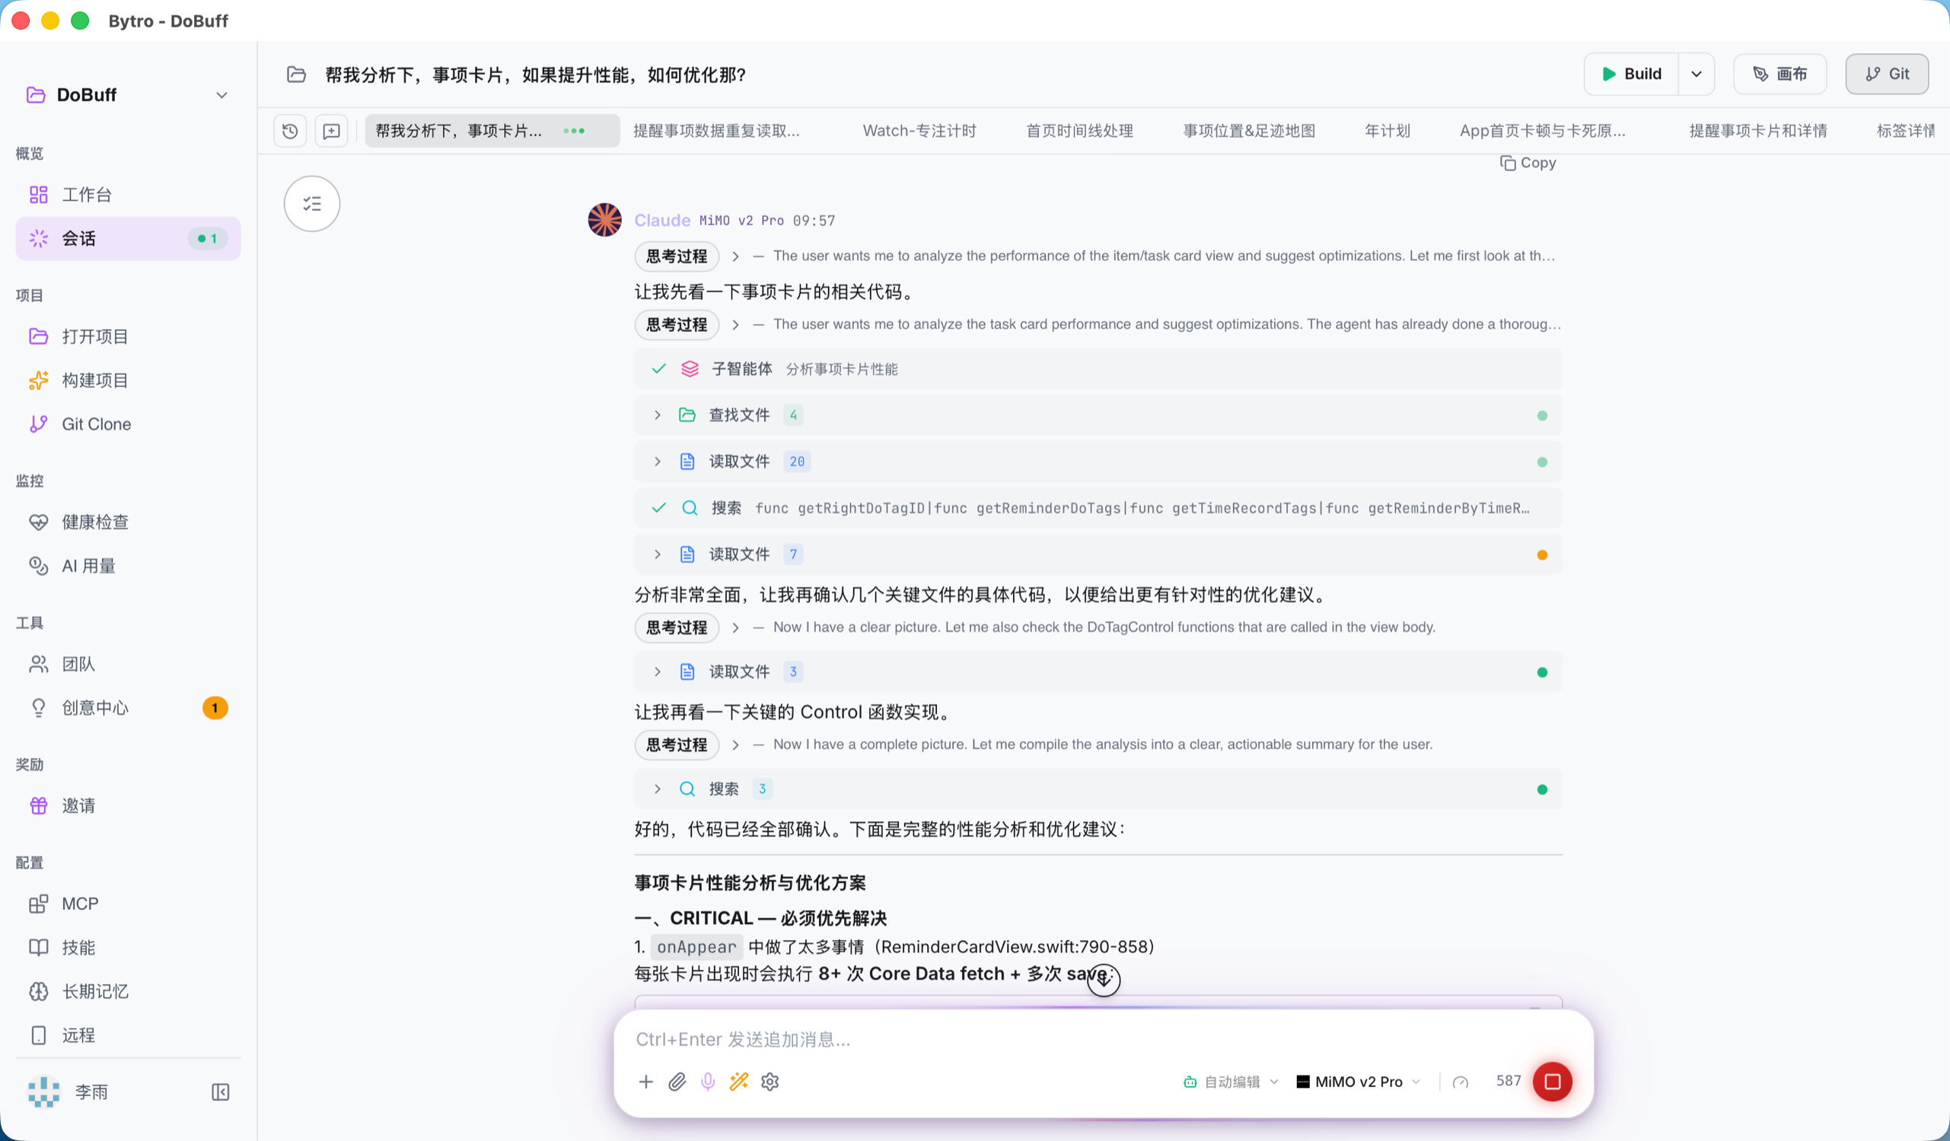Click the microphone voice input icon
Image resolution: width=1950 pixels, height=1141 pixels.
pyautogui.click(x=707, y=1082)
